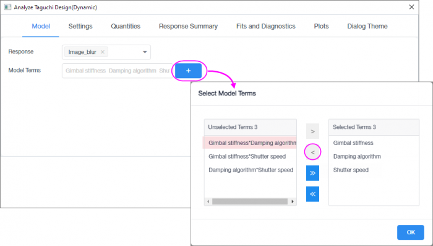Viewport: 433px width, 246px height.
Task: Open Fits and Diagnostics tab
Action: coord(265,26)
